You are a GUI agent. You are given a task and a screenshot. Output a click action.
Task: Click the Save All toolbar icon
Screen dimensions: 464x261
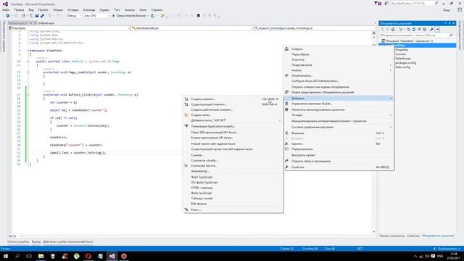(x=42, y=16)
